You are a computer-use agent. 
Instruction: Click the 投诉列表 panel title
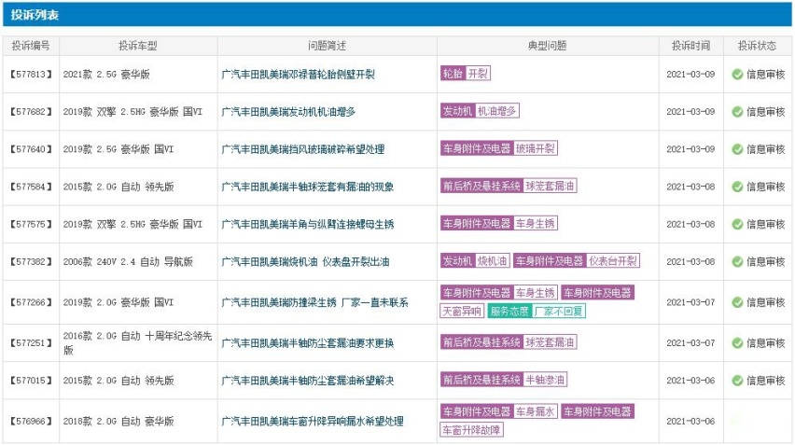[35, 15]
